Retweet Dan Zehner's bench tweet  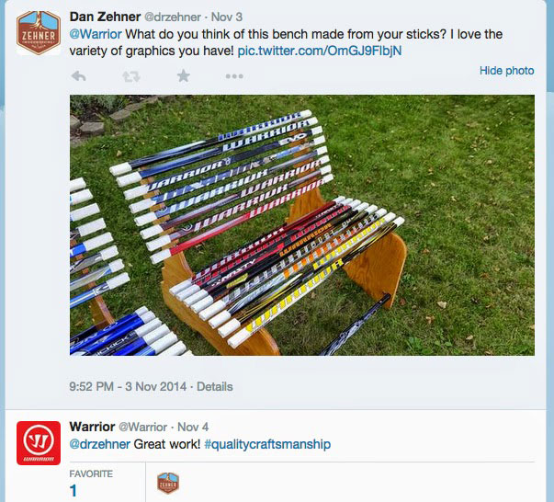[x=130, y=76]
